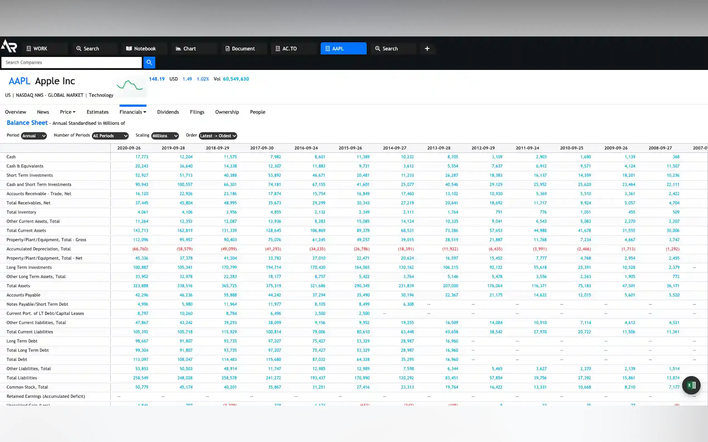
Task: Go to the Dividends section
Action: pyautogui.click(x=168, y=112)
